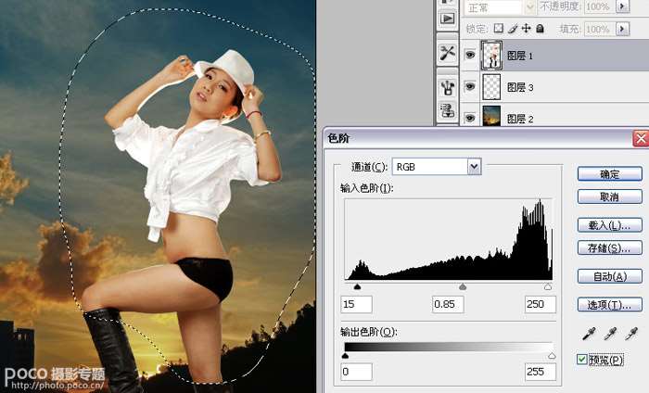Select the layer named 图层 1
Screen dimensions: 649x393
(520, 56)
